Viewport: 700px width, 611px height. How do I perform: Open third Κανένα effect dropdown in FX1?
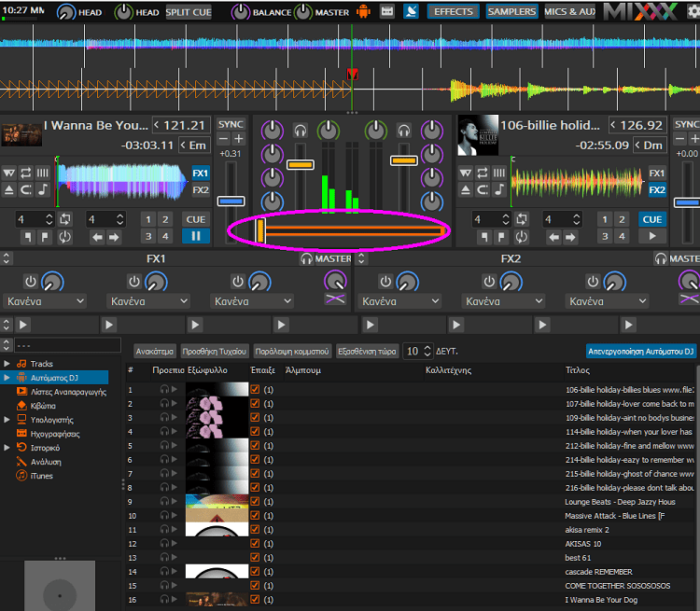pyautogui.click(x=252, y=301)
